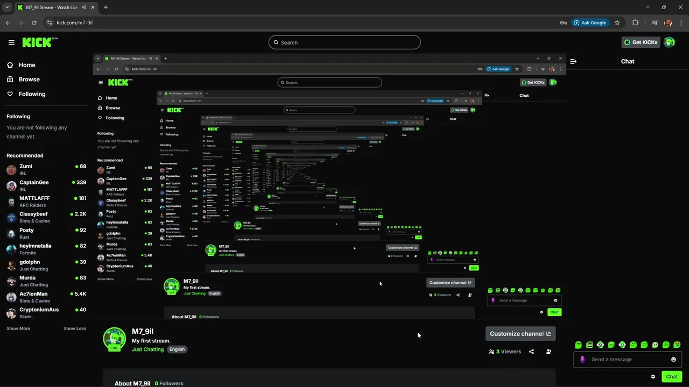The width and height of the screenshot is (689, 387).
Task: Click the green Chat send button
Action: click(672, 377)
